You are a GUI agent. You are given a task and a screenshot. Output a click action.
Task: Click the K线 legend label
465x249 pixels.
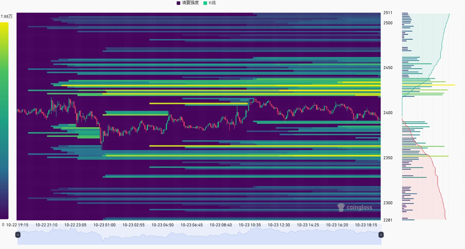pyautogui.click(x=212, y=3)
